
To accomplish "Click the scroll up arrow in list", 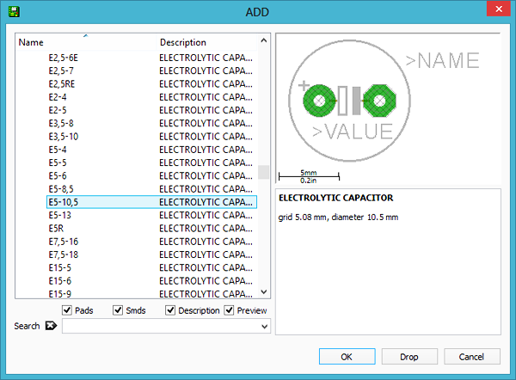I will [x=264, y=40].
